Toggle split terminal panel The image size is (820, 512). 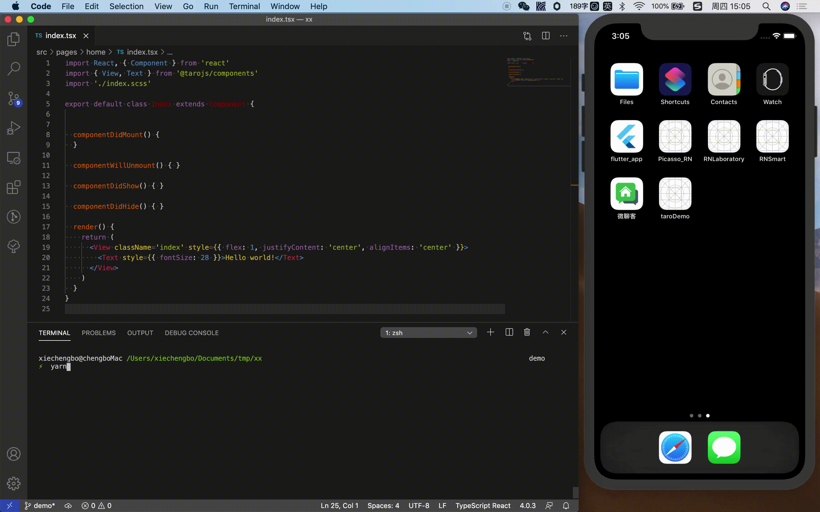(x=509, y=332)
